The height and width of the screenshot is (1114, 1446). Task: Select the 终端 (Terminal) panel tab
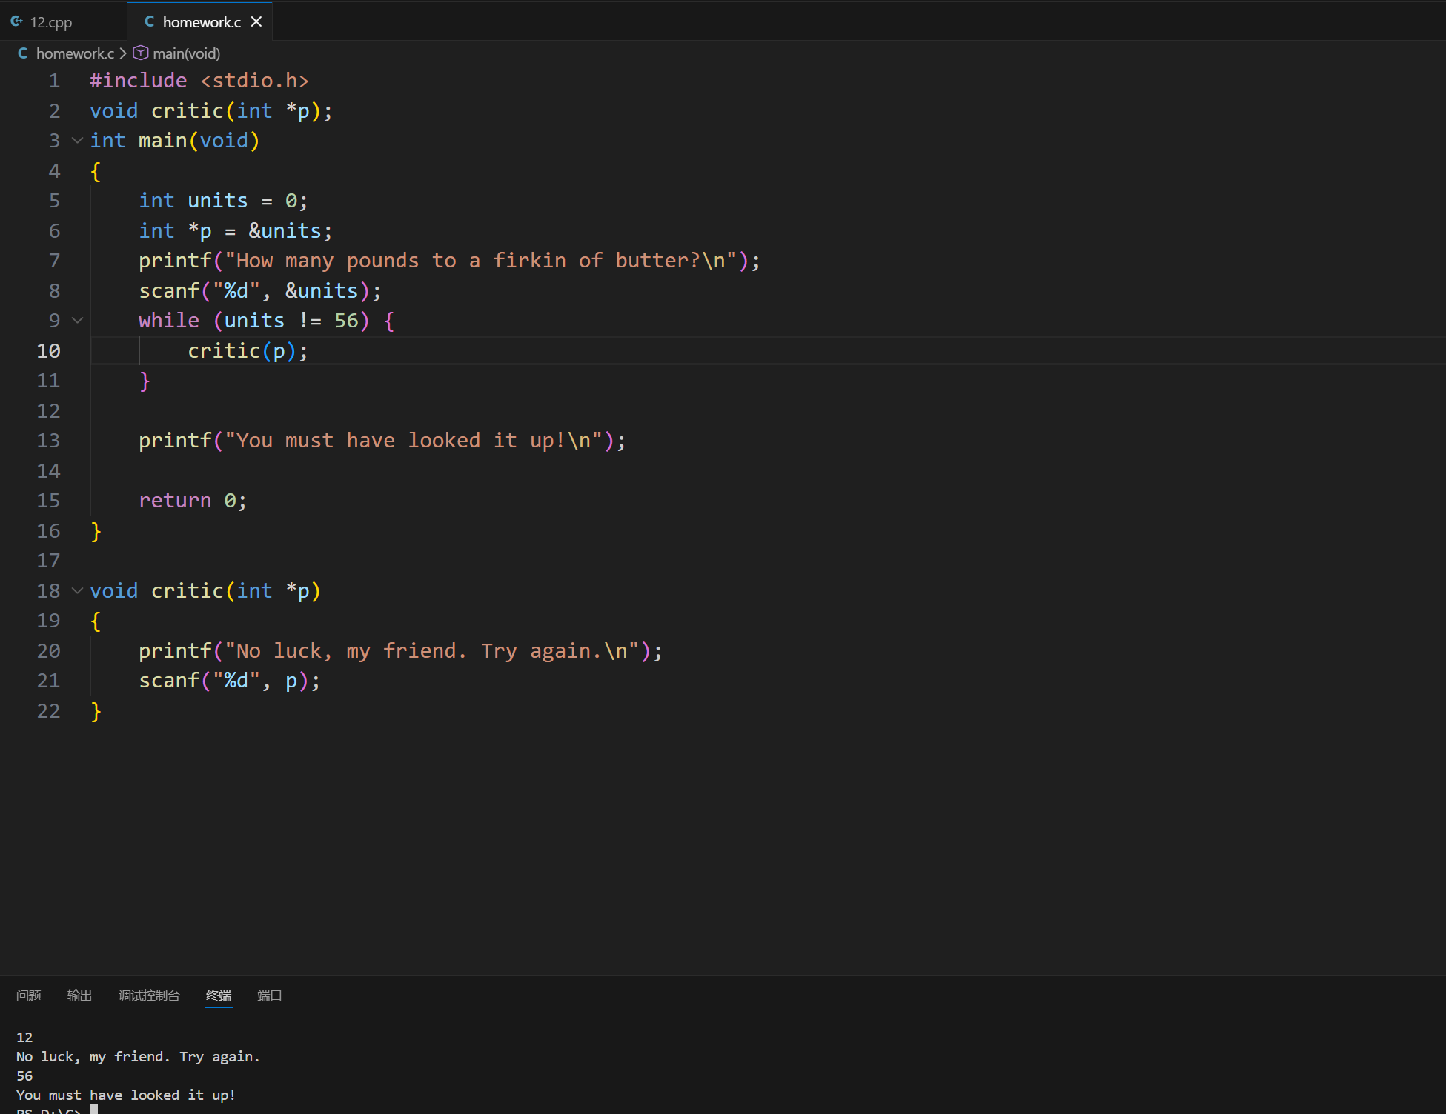click(219, 995)
